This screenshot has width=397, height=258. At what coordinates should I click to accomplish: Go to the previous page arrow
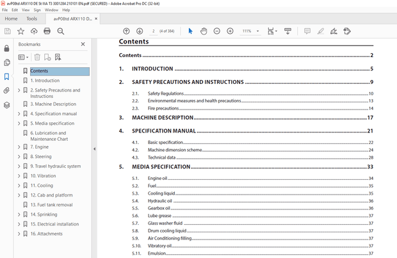point(126,31)
